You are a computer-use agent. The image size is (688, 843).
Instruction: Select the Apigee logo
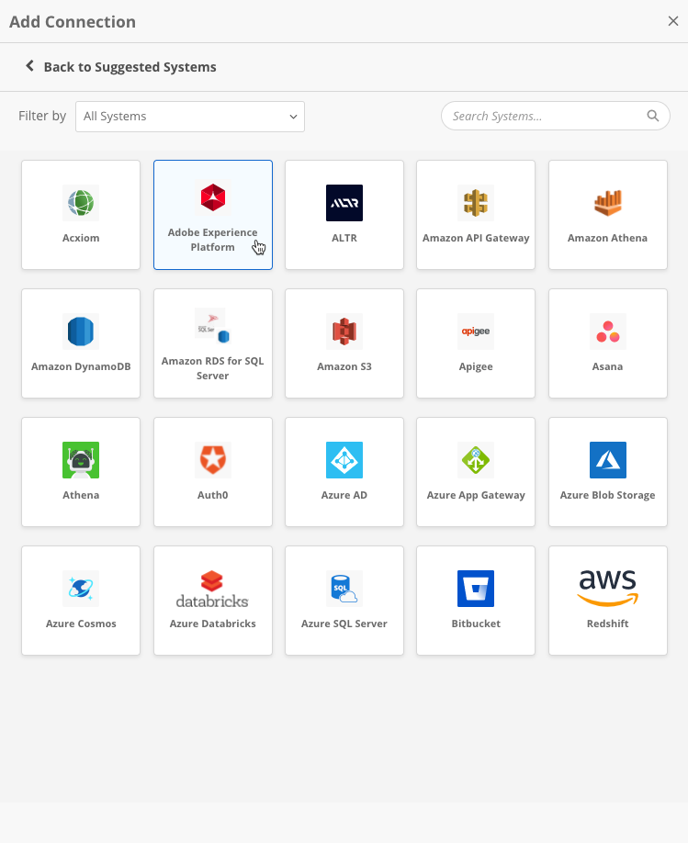coord(476,332)
